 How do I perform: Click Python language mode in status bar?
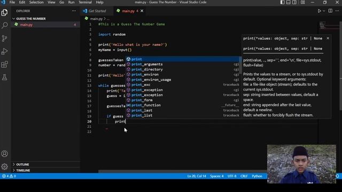pyautogui.click(x=257, y=176)
